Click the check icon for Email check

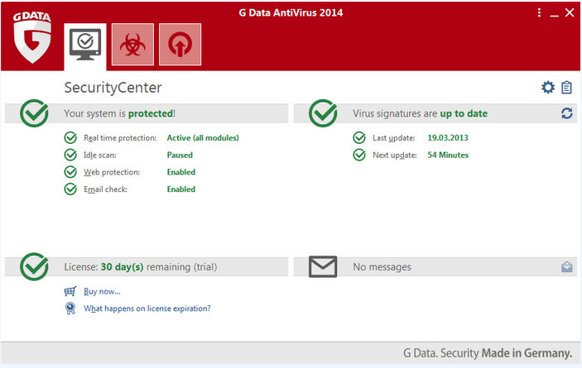pyautogui.click(x=70, y=189)
